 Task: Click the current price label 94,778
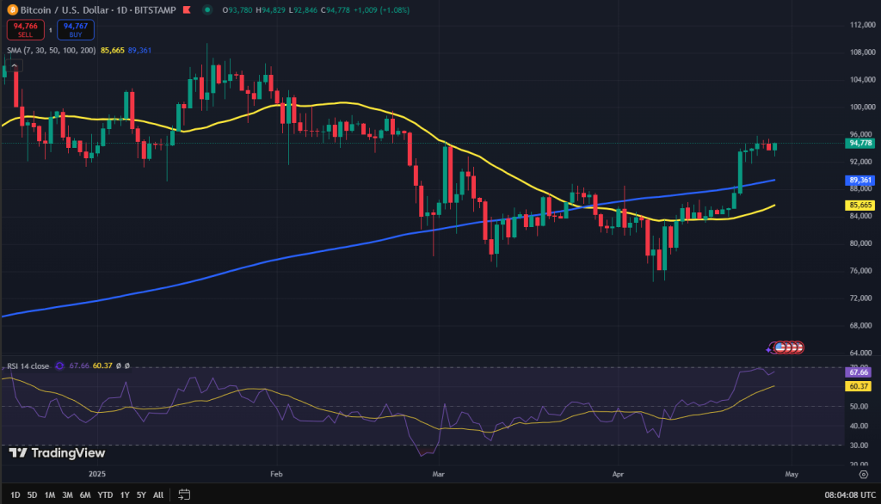[859, 144]
